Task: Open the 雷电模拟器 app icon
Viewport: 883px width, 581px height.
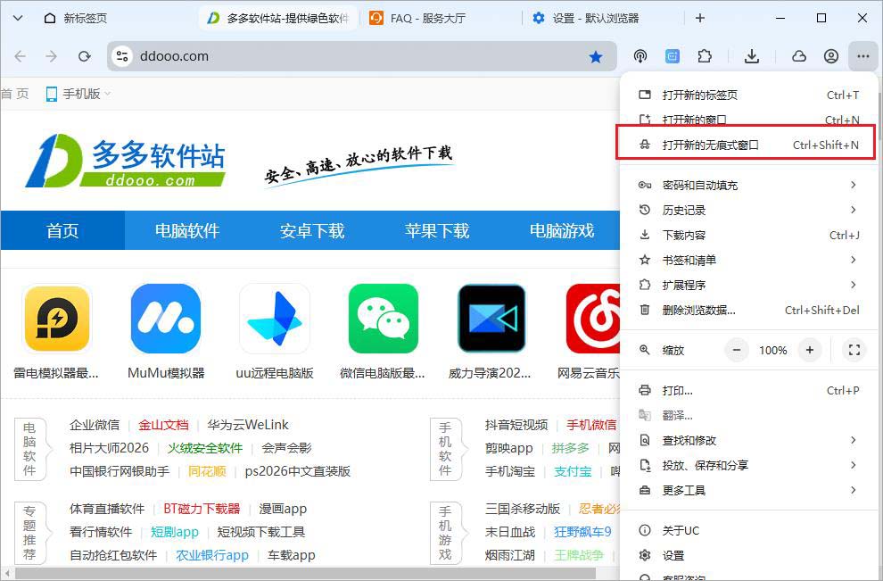Action: 57,319
